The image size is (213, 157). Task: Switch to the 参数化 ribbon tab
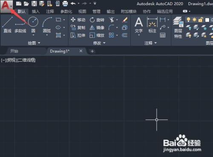(66, 11)
